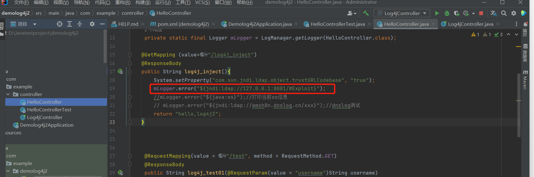Viewport: 534px width, 177px height.
Task: Select Log4jController in the project tree
Action: 45,117
